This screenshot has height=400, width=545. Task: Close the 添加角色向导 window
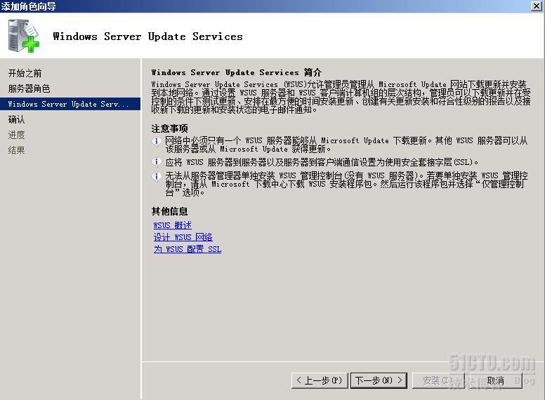[537, 6]
